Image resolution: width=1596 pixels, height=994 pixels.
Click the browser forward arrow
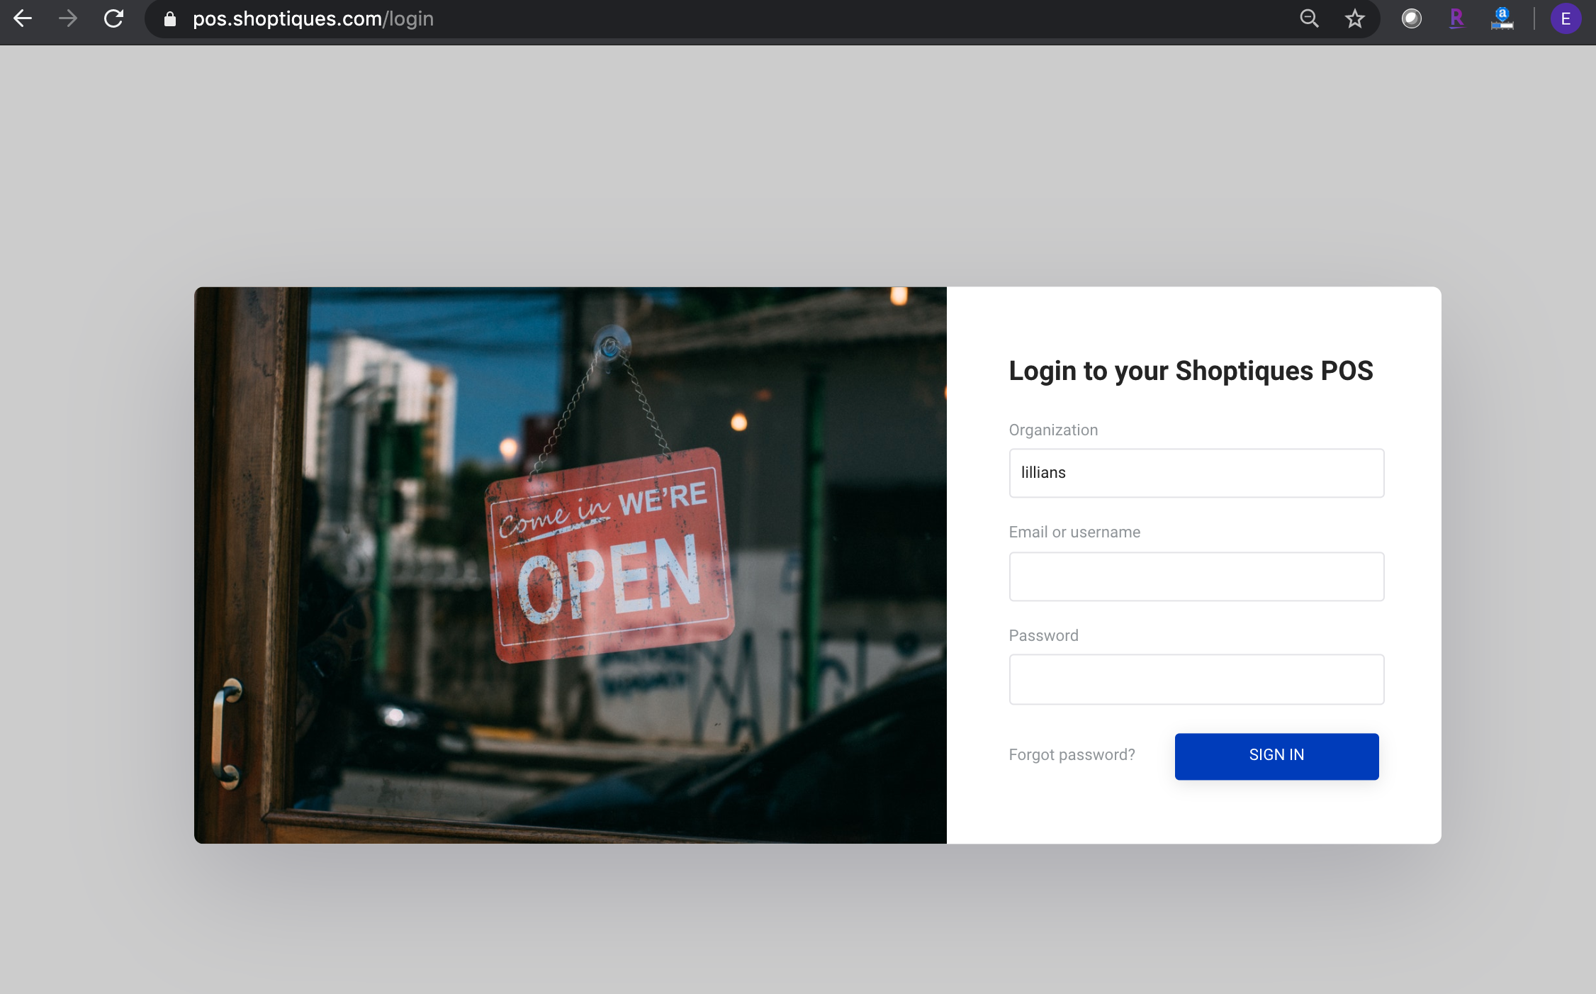pyautogui.click(x=68, y=18)
